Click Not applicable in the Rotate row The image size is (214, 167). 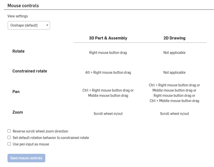point(174,53)
